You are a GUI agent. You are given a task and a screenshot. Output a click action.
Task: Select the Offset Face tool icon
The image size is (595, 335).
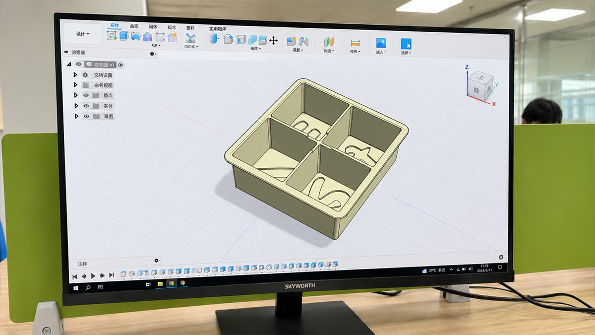263,40
